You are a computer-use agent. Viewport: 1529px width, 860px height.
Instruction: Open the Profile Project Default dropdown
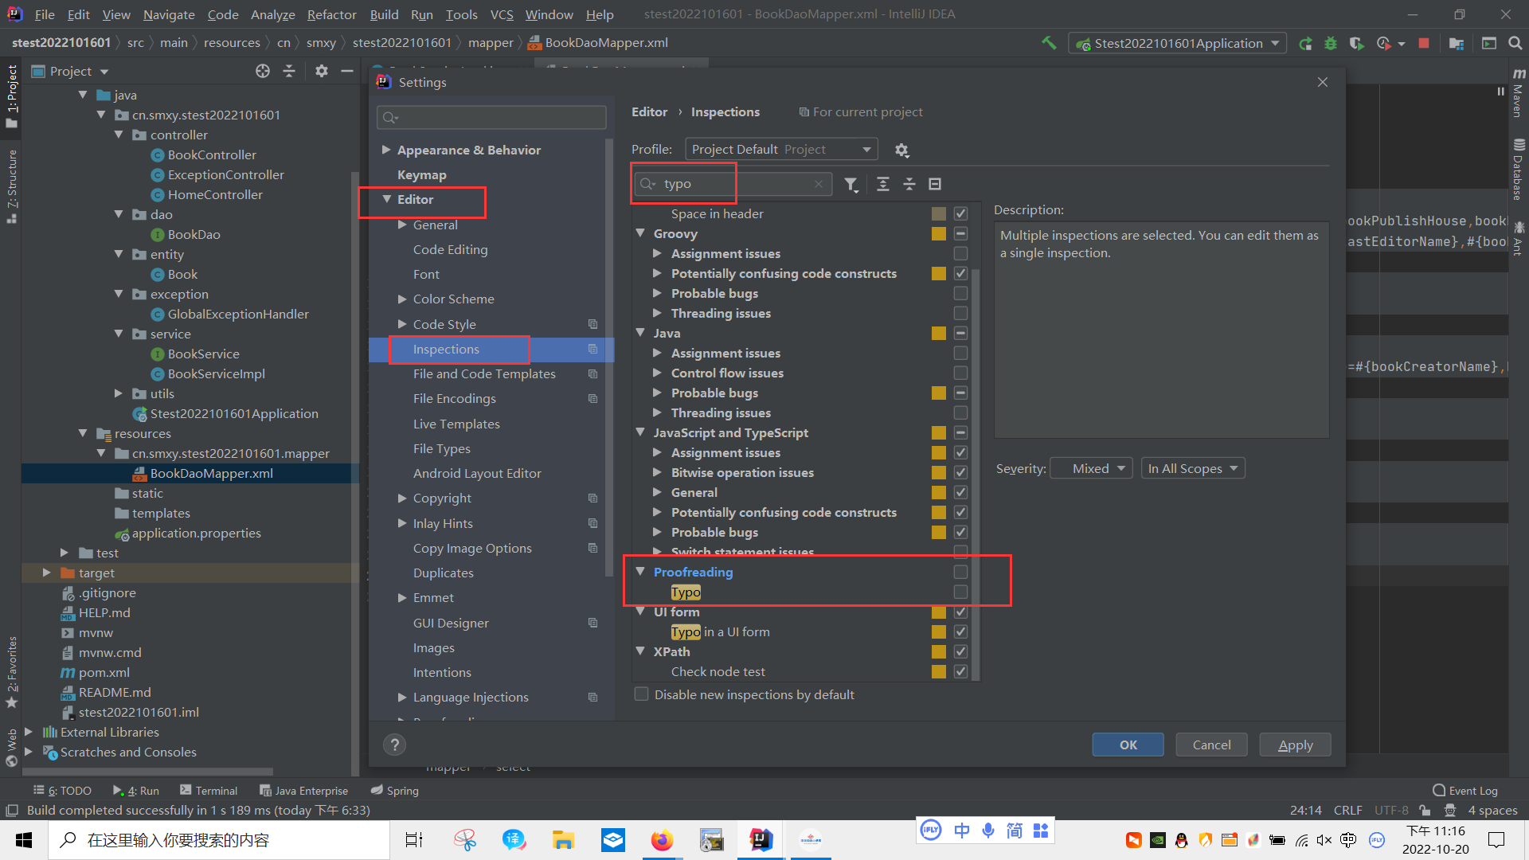click(780, 150)
